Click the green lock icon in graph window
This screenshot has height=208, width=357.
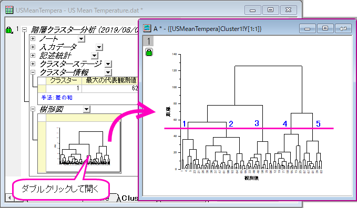[x=149, y=53]
